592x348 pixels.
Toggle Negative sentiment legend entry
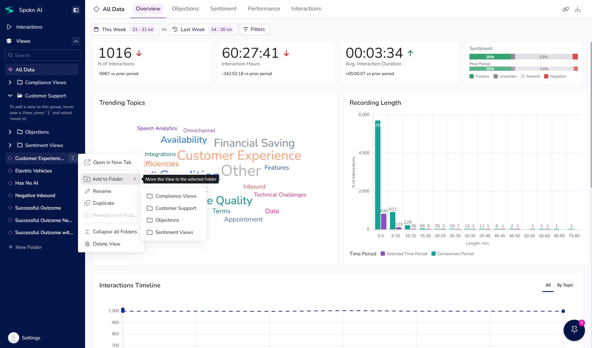click(x=555, y=76)
